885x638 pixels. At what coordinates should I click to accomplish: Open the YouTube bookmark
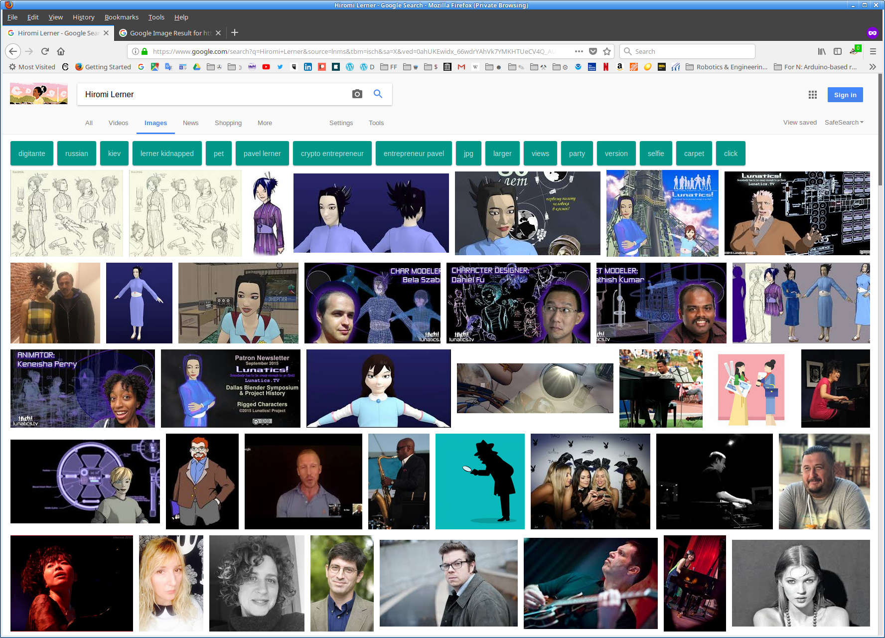click(x=266, y=67)
